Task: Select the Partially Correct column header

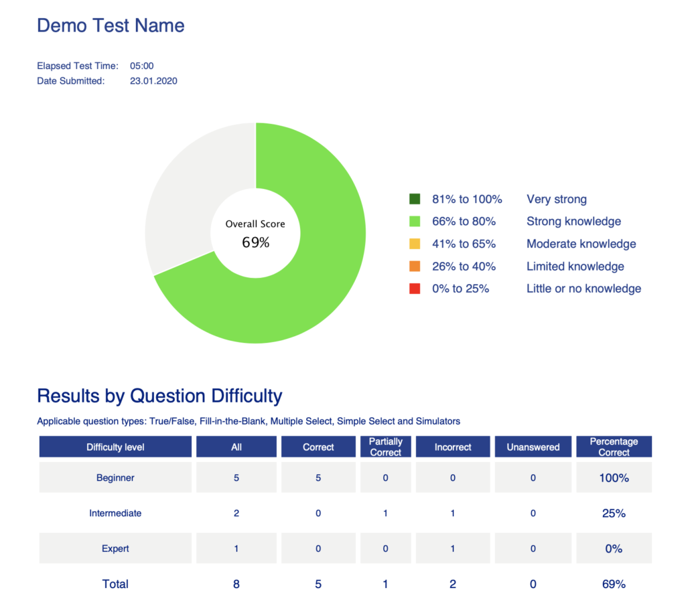Action: tap(386, 447)
